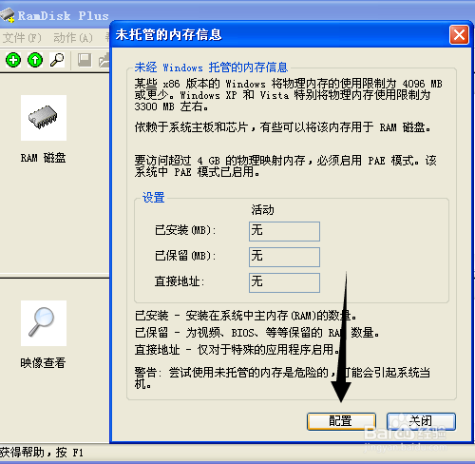Click the RAM 磁盘 text label
Image resolution: width=475 pixels, height=464 pixels.
(x=43, y=158)
